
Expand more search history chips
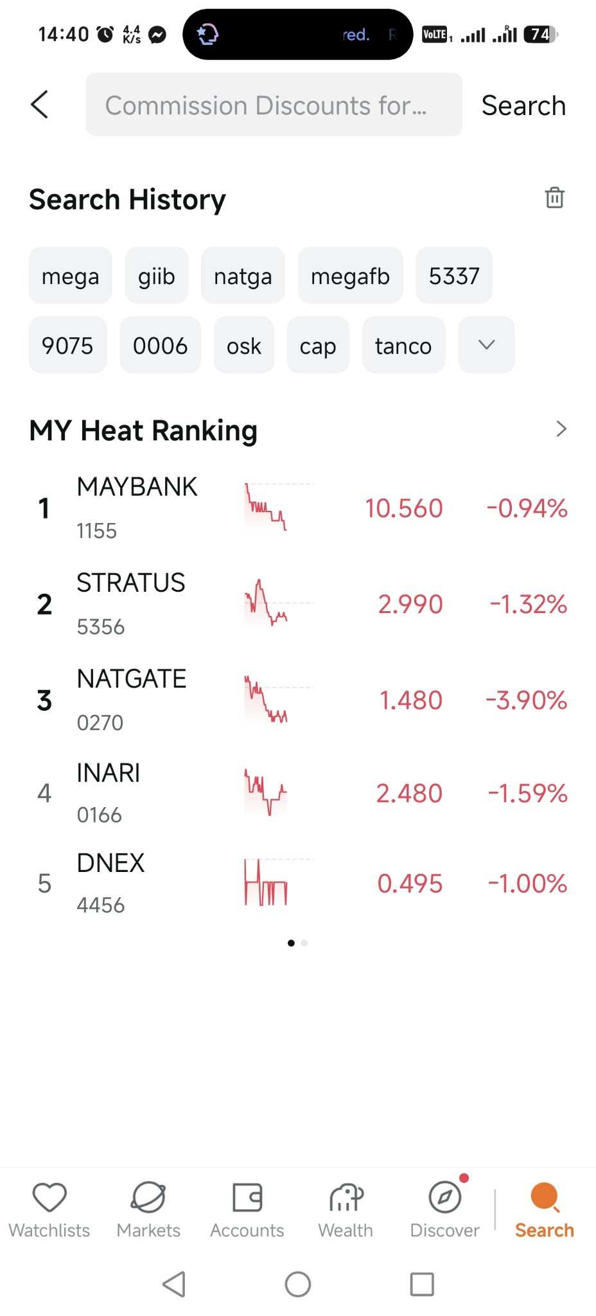point(487,345)
